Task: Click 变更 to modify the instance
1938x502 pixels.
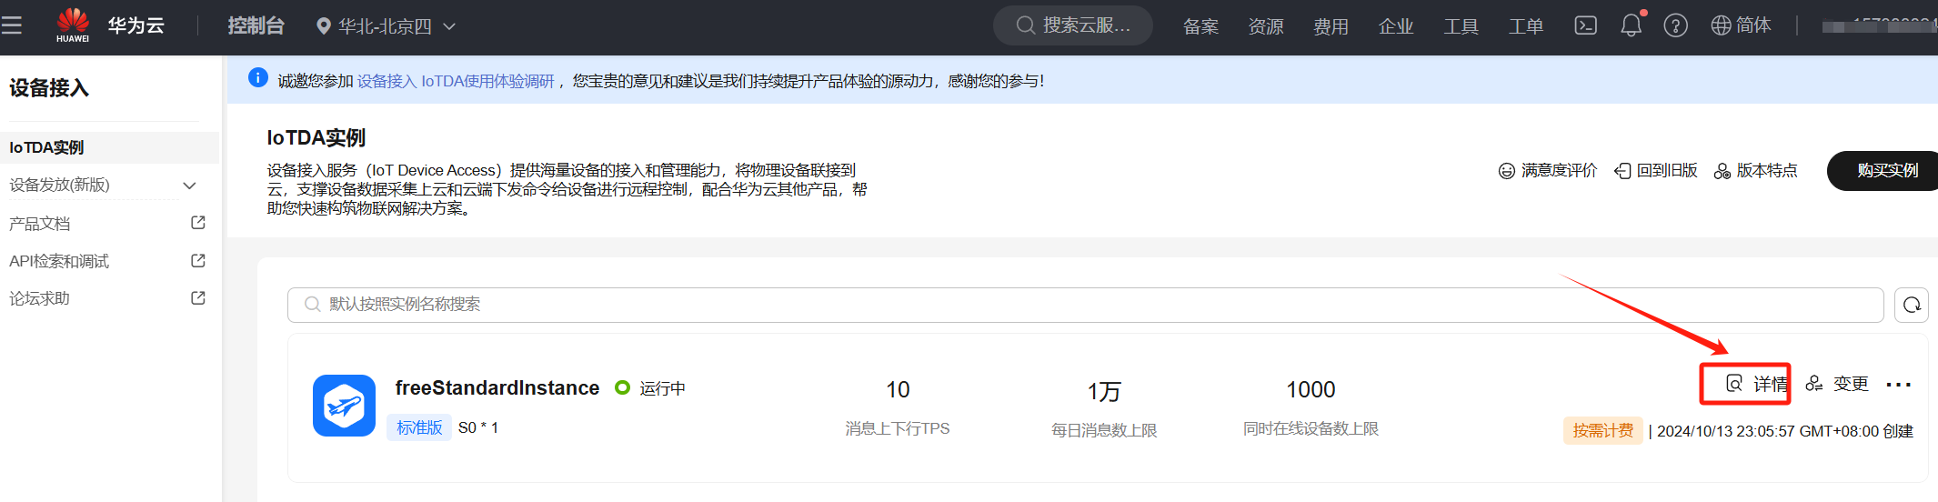Action: [1837, 384]
